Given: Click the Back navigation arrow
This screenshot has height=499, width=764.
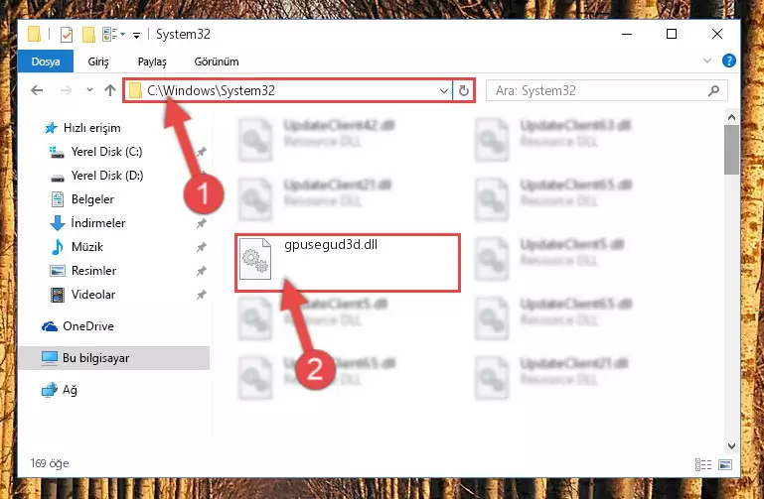Looking at the screenshot, I should (37, 90).
